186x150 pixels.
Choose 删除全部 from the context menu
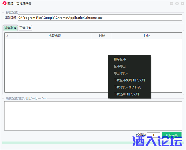pos(120,59)
